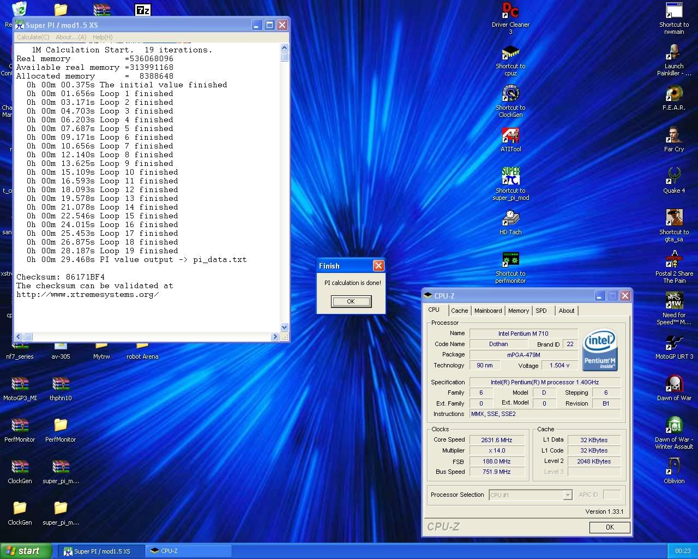Click the Loop 19 finished line
This screenshot has height=559, width=698.
103,251
